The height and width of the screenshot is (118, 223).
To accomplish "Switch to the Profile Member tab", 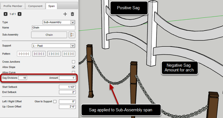I will (13, 6).
